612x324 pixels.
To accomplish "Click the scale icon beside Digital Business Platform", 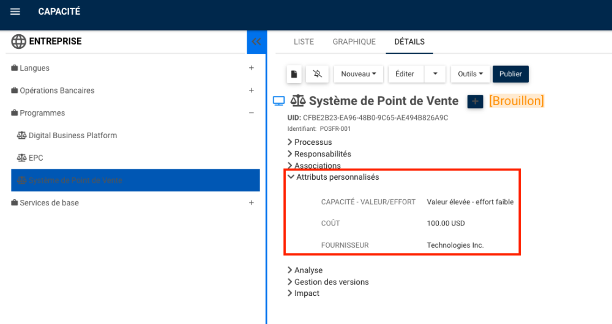I will (x=22, y=135).
